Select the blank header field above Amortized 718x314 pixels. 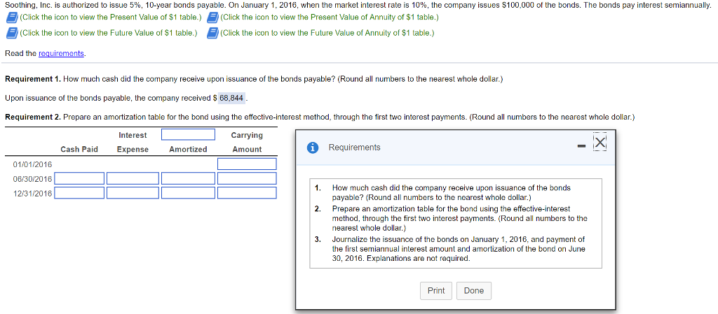(188, 135)
